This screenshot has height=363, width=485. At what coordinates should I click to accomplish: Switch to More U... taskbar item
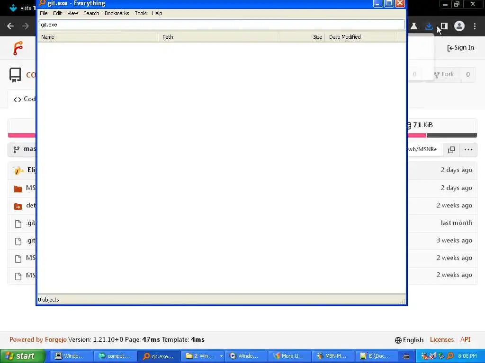click(x=289, y=356)
